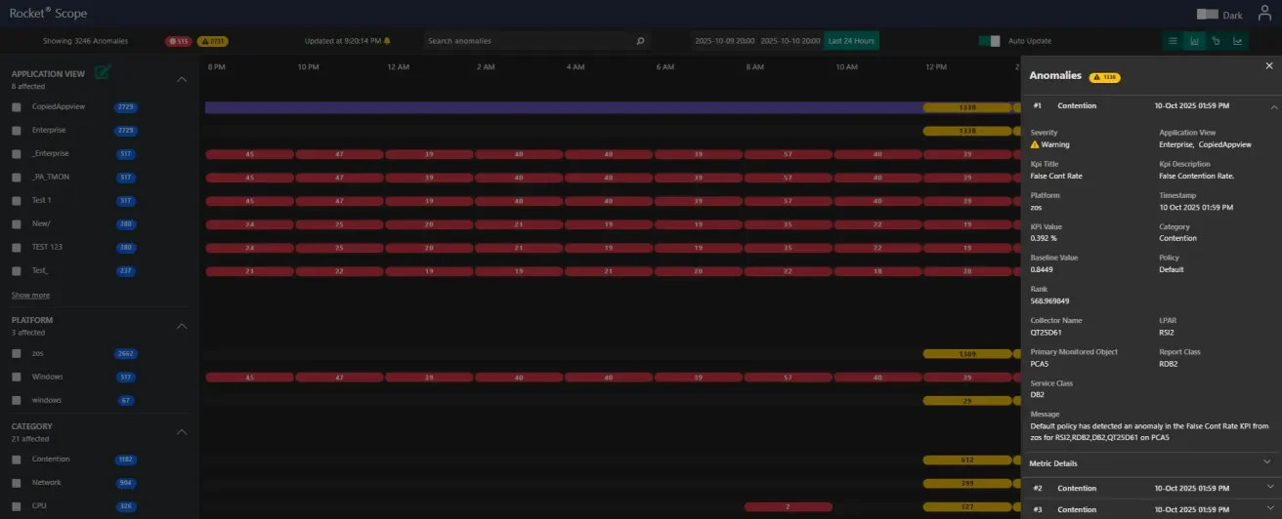This screenshot has width=1282, height=519.
Task: Check the Windows platform checkbox
Action: pyautogui.click(x=17, y=377)
